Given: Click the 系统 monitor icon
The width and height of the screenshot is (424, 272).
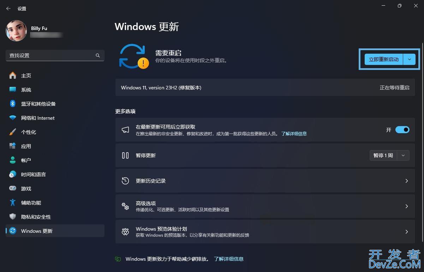Looking at the screenshot, I should point(13,89).
